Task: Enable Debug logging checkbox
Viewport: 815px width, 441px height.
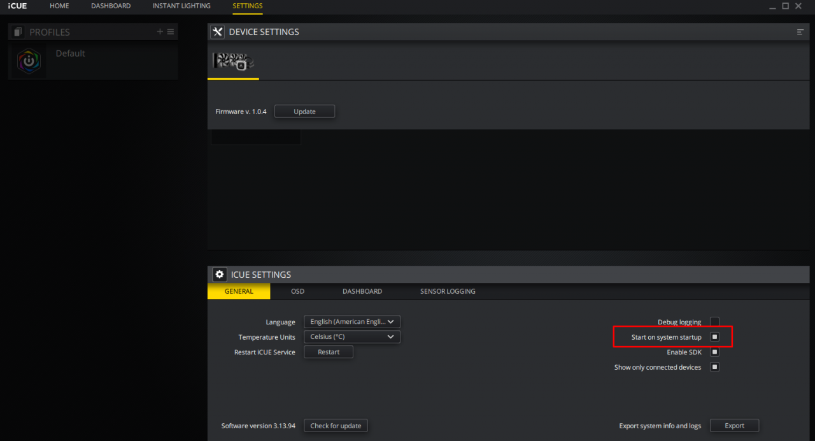Action: coord(714,322)
